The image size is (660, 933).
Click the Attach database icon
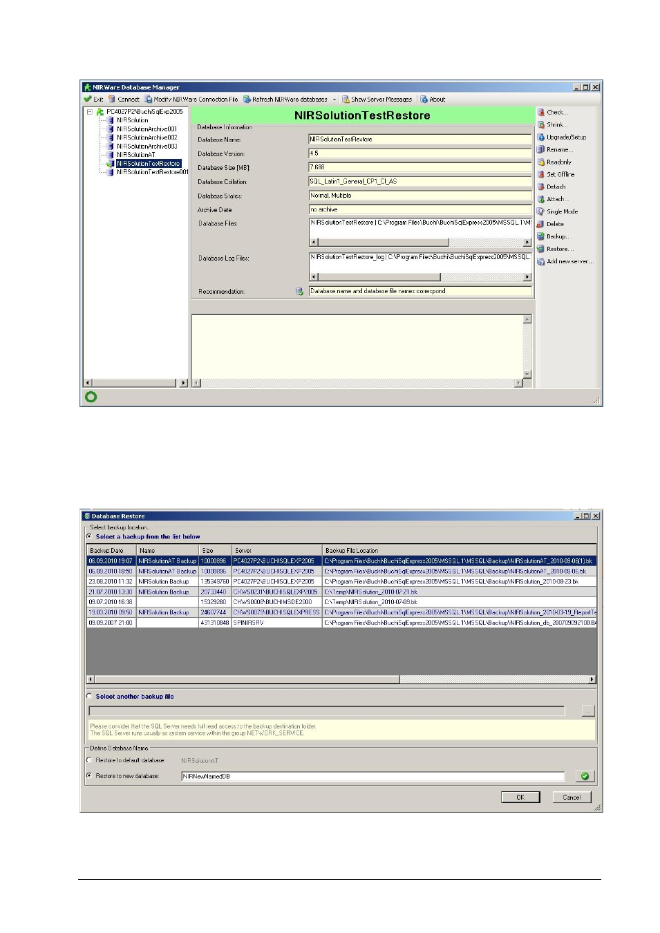click(x=541, y=199)
